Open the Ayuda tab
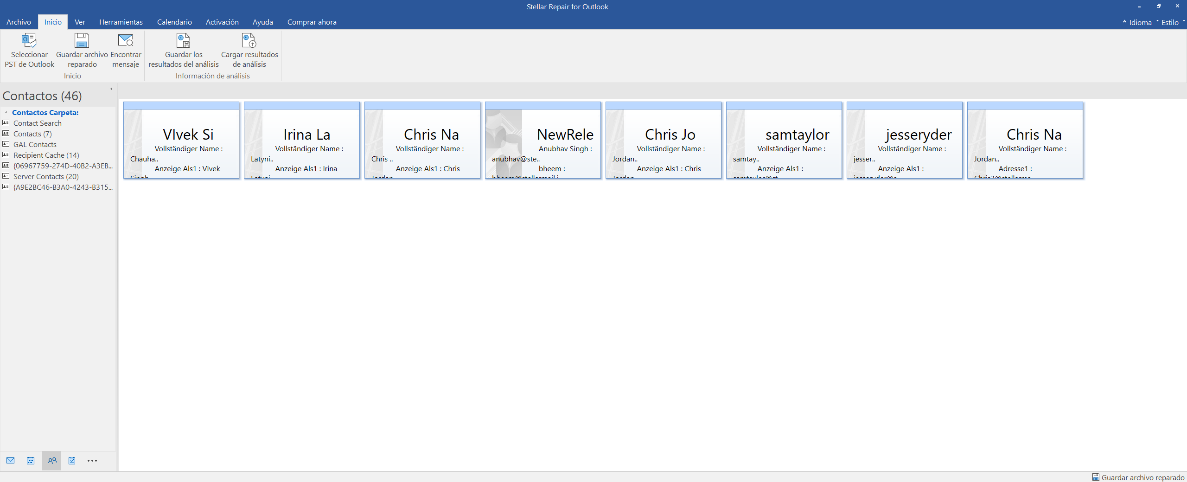The height and width of the screenshot is (482, 1187). tap(262, 22)
